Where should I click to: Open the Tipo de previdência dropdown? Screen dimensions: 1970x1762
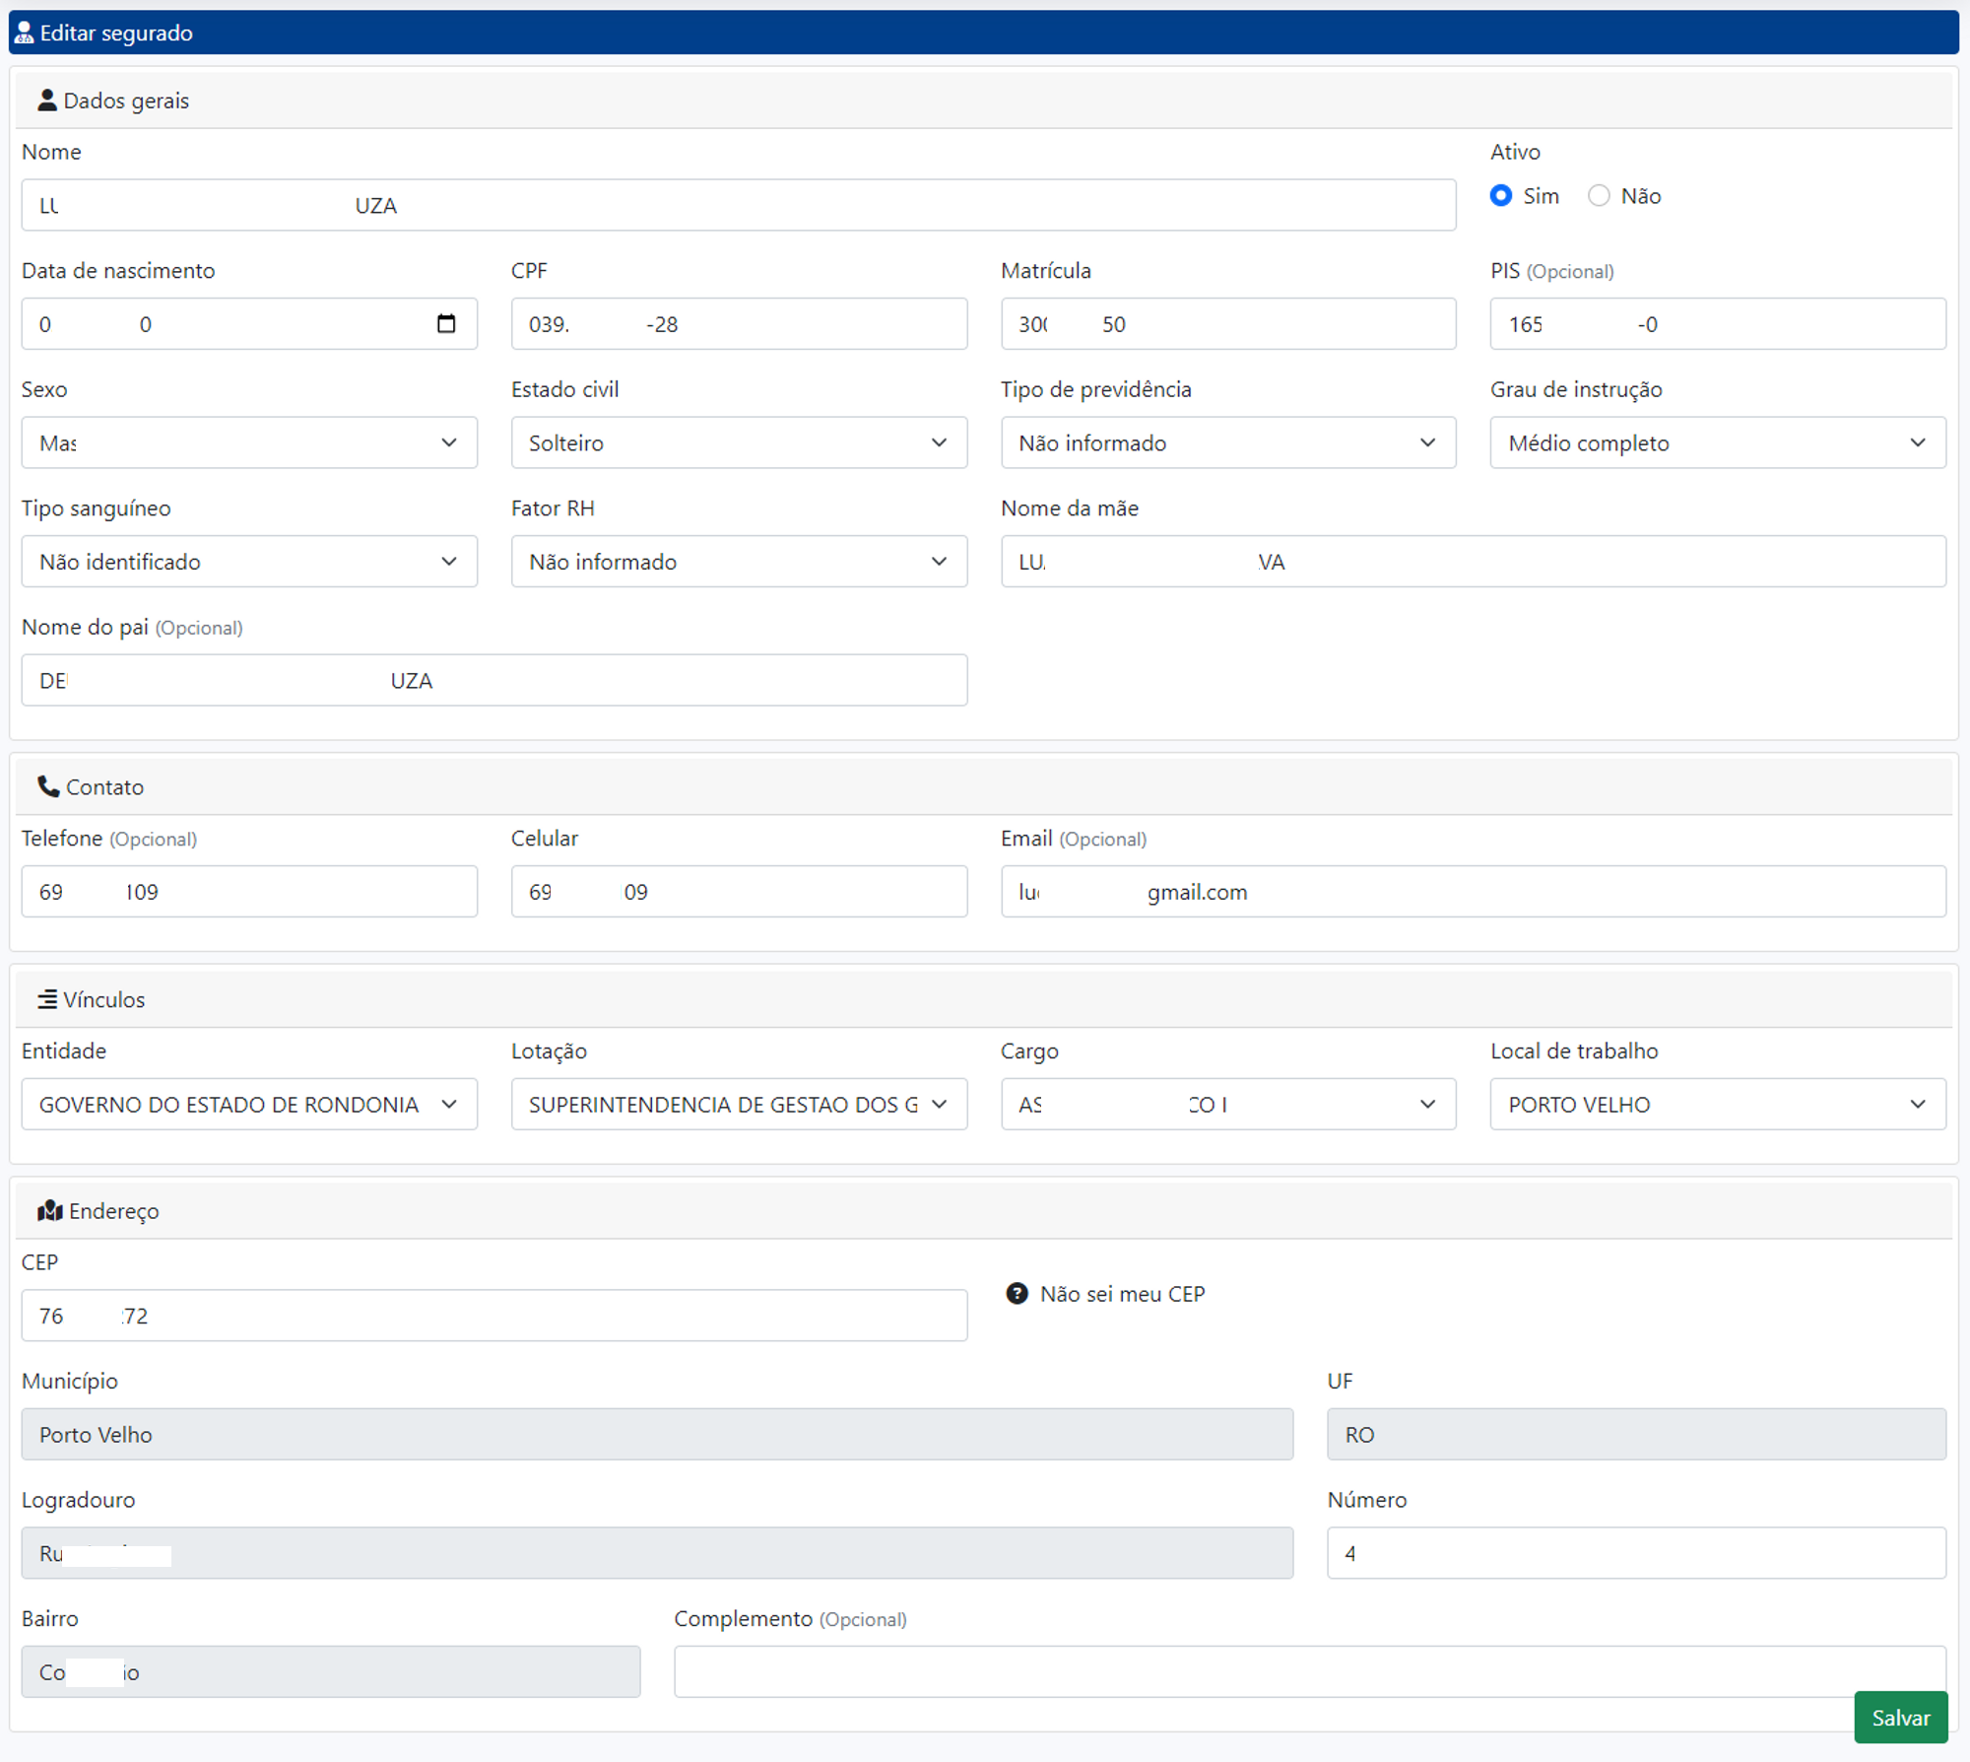(1228, 442)
